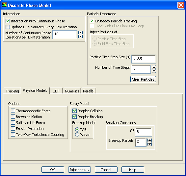Toggle the Droplet Collision checkbox

(x=74, y=111)
